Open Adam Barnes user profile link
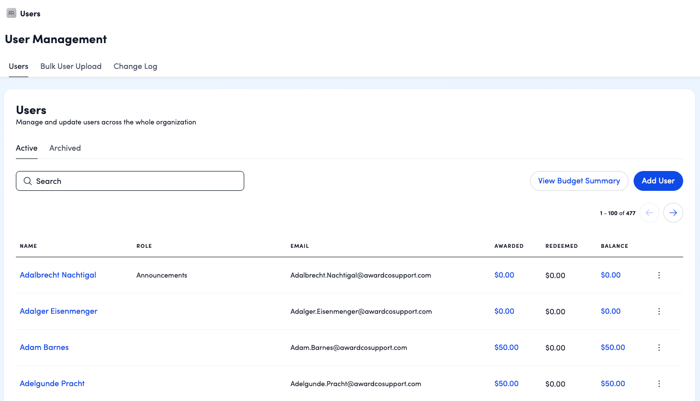This screenshot has height=401, width=700. 44,347
